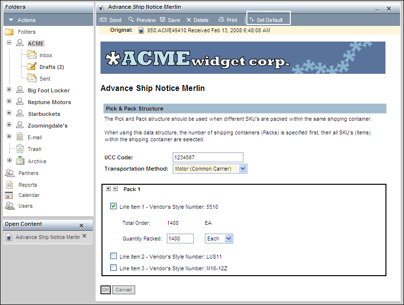Uncheck Line Item 1 style 5510 checkbox
The width and height of the screenshot is (404, 305).
pos(113,206)
